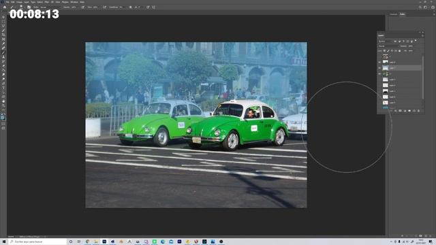The width and height of the screenshot is (436, 245).
Task: Open the Brush Preset picker dropdown
Action: coord(21,7)
